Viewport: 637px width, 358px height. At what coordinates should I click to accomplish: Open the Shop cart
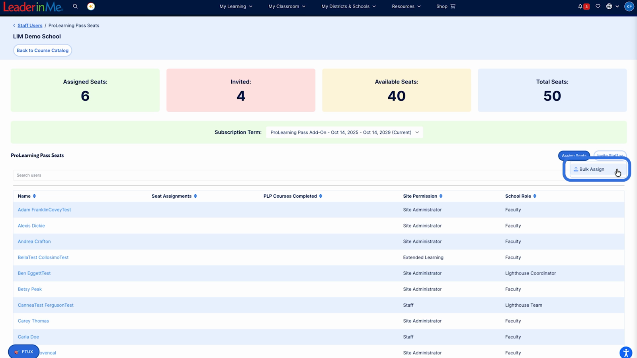tap(446, 6)
